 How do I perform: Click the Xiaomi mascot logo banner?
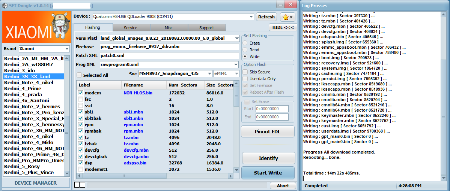pos(36,27)
